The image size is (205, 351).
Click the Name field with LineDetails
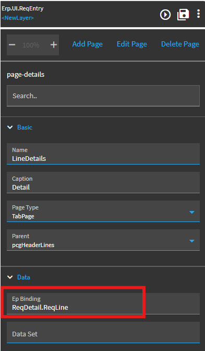(103, 154)
